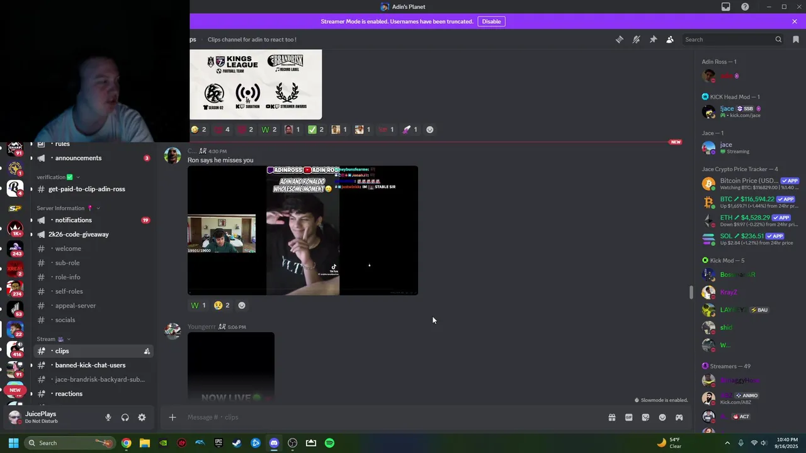Open the Kings League logos image

click(256, 84)
